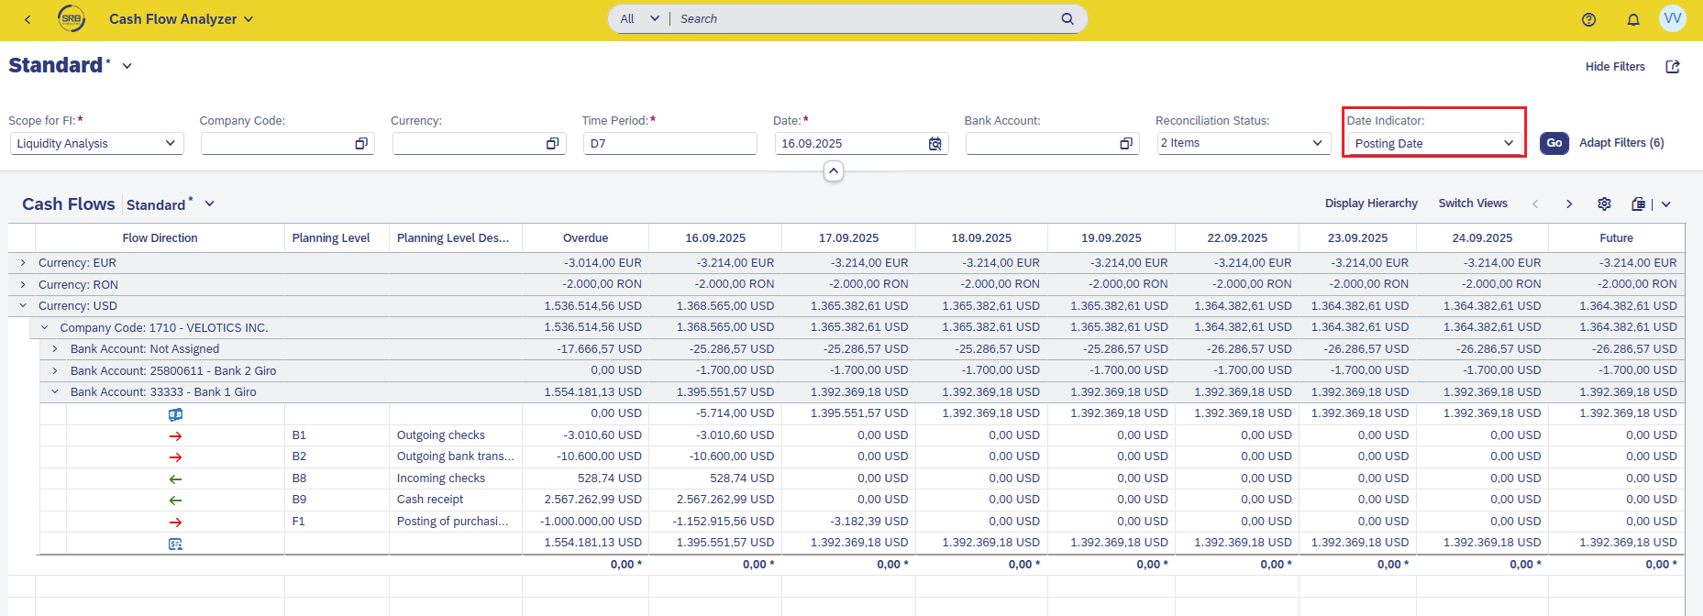1703x616 pixels.
Task: Open the help question mark icon
Action: pos(1588,19)
